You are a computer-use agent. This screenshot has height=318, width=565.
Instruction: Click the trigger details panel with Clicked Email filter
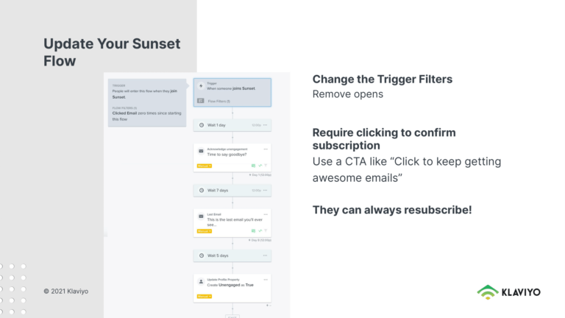[x=147, y=103]
